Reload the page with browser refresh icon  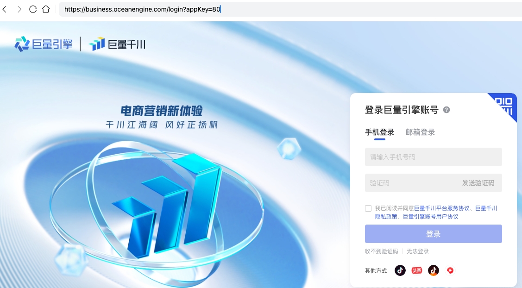(33, 9)
